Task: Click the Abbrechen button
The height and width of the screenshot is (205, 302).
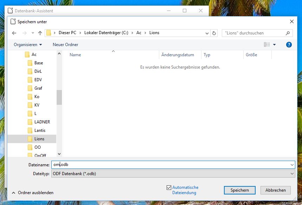Action: click(x=276, y=190)
